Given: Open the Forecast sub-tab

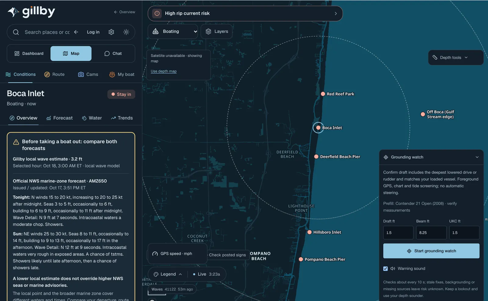Looking at the screenshot, I should click(59, 118).
